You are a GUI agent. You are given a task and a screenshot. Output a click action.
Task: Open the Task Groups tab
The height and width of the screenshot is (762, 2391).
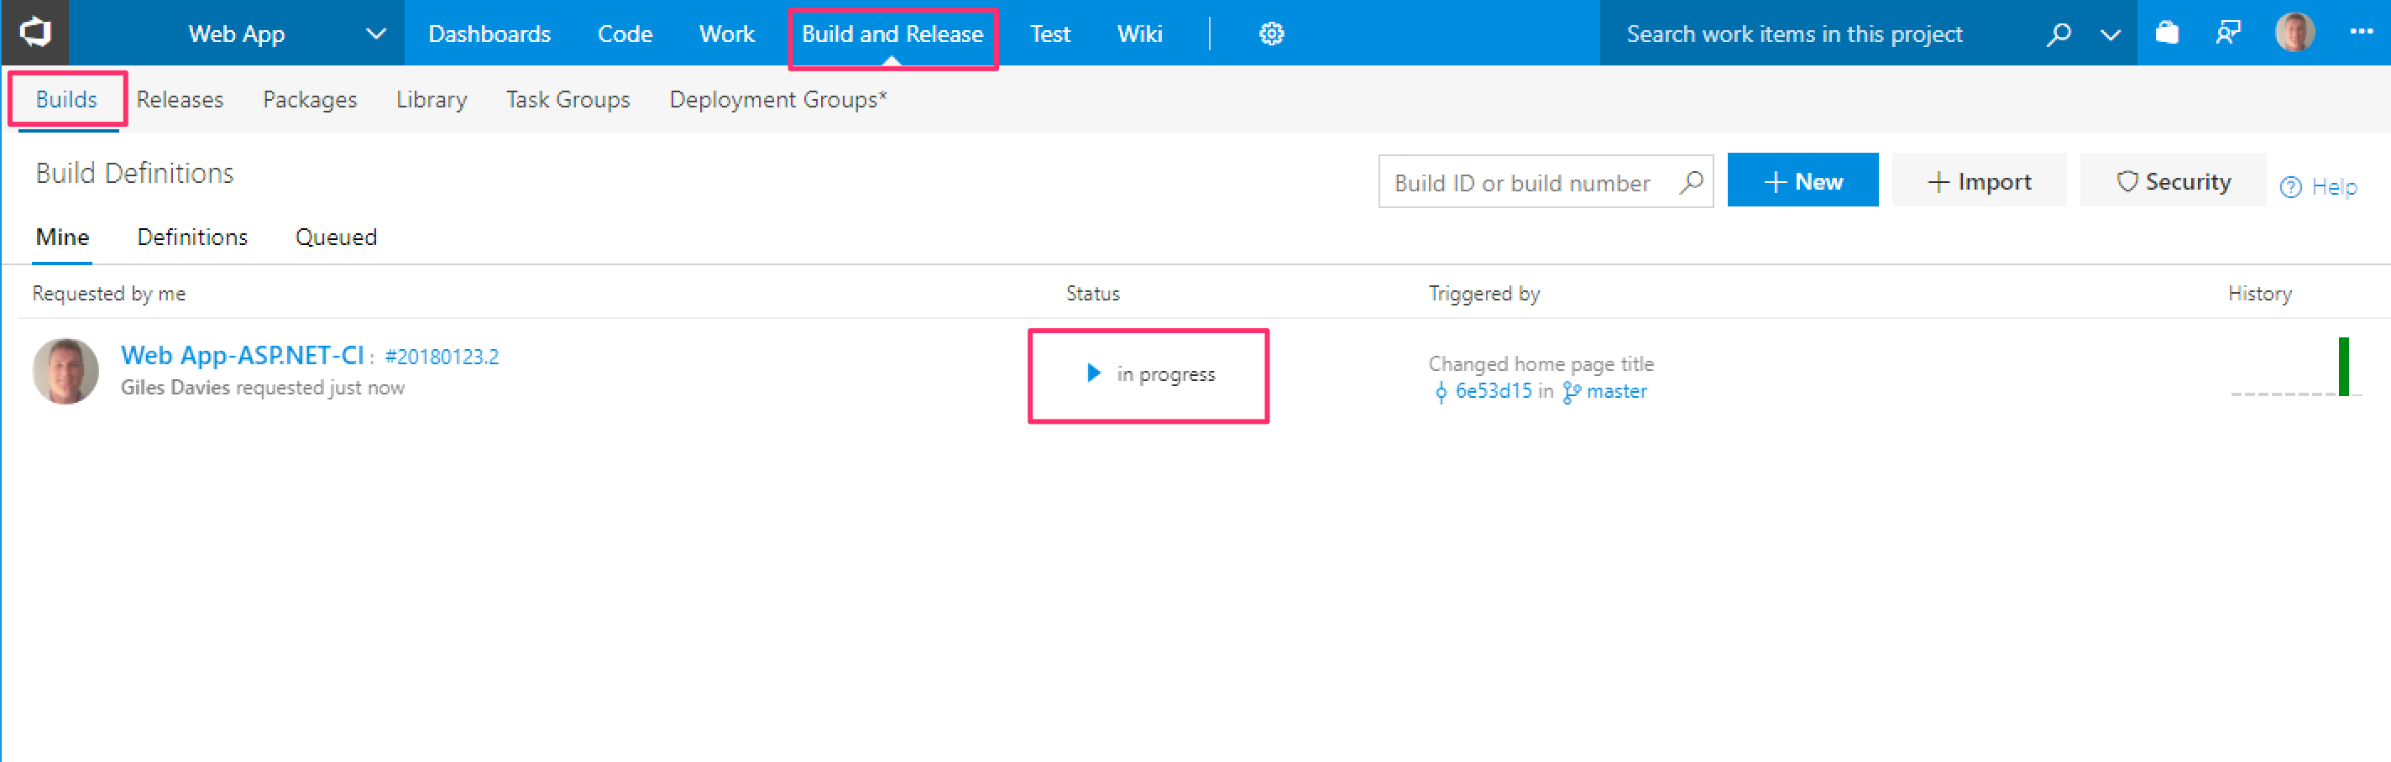(568, 99)
